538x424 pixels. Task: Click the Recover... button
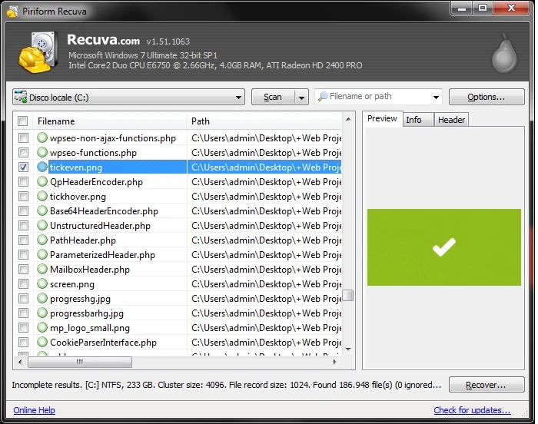486,385
